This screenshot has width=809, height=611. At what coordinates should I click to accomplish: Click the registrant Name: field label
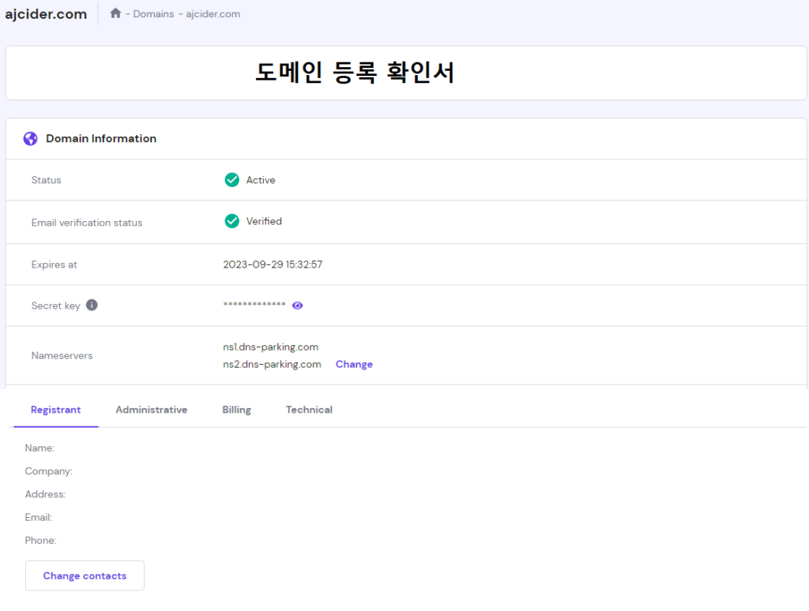[x=40, y=448]
